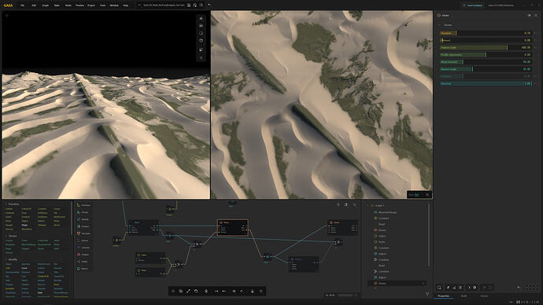
Task: Open the Help menu
Action: [x=125, y=6]
